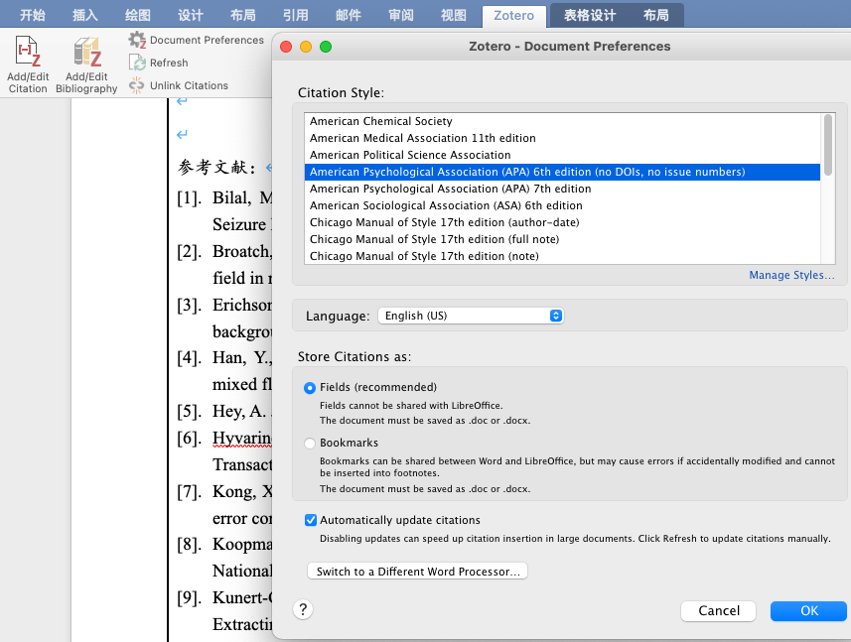This screenshot has width=851, height=642.
Task: Select APA 6th edition (no DOIs) style
Action: pos(562,172)
